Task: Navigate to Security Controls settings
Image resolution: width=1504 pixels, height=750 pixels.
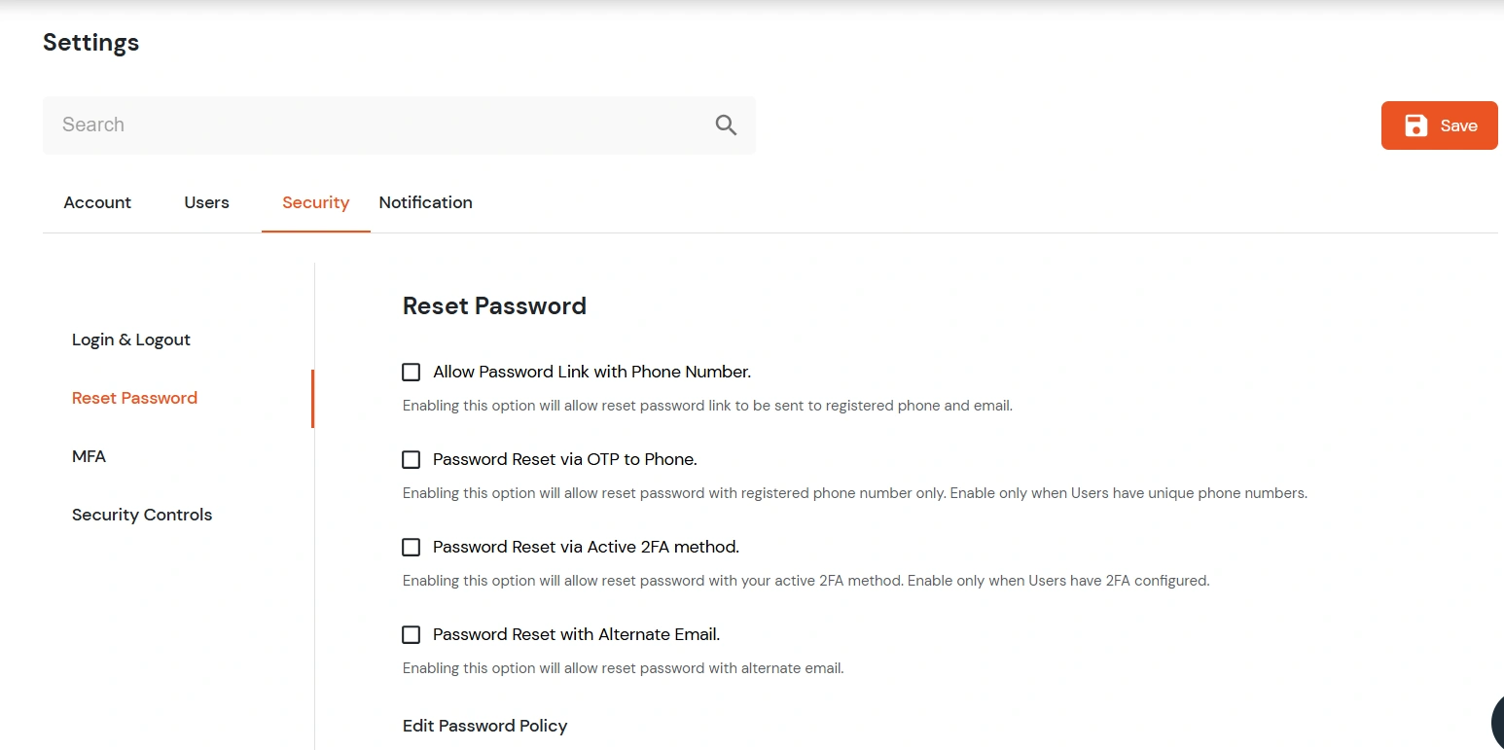Action: pos(141,515)
